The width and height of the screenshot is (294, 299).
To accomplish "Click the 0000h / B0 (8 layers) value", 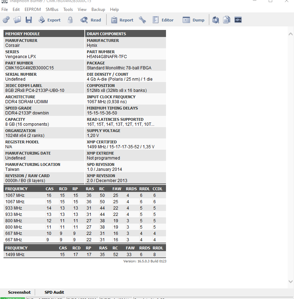I will pos(25,181).
